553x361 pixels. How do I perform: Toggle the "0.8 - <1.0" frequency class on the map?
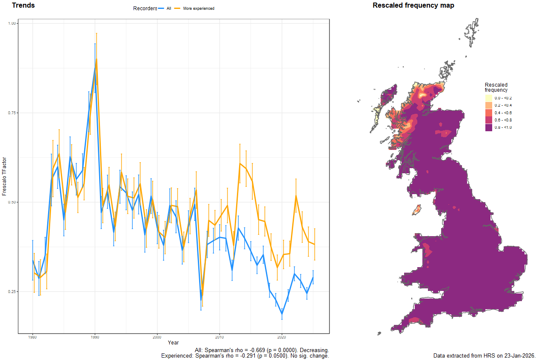[x=488, y=127]
